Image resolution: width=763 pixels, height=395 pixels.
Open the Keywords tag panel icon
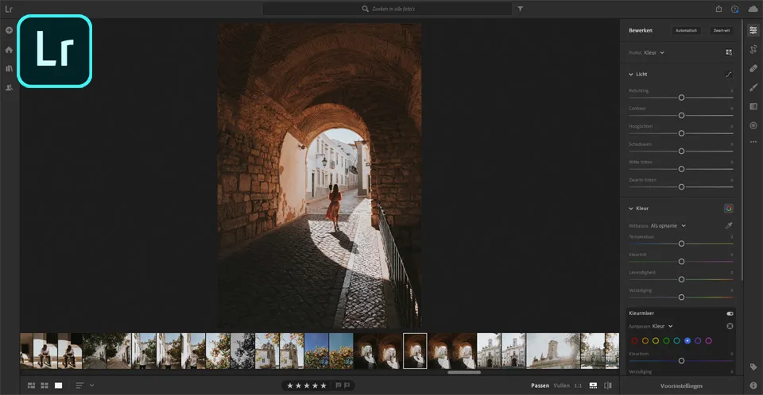pos(753,366)
